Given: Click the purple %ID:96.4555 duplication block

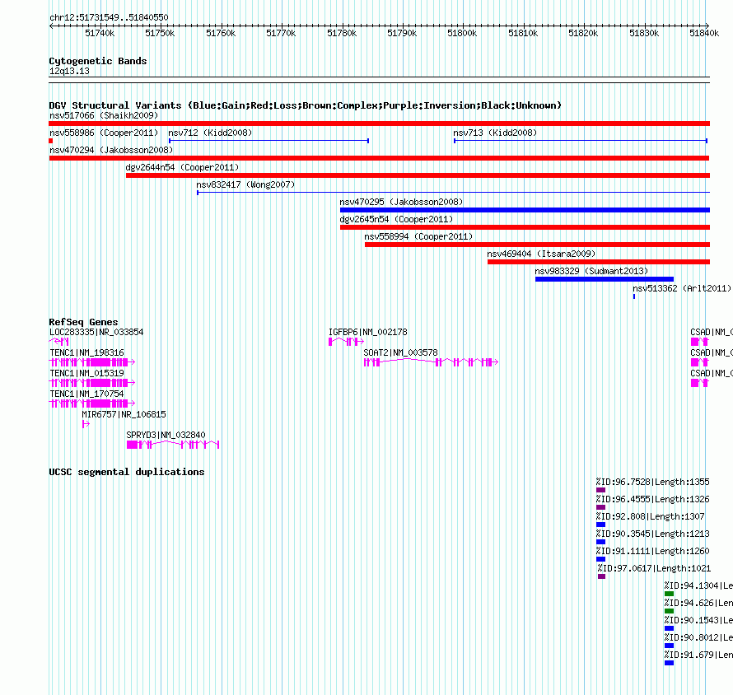Looking at the screenshot, I should pos(601,507).
